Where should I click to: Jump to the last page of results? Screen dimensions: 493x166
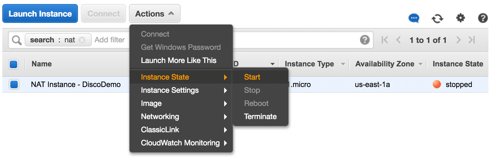[472, 40]
